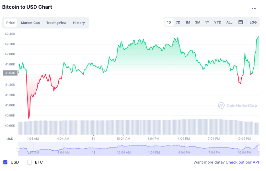Select the YTD range
Image resolution: width=266 pixels, height=171 pixels.
click(x=218, y=22)
